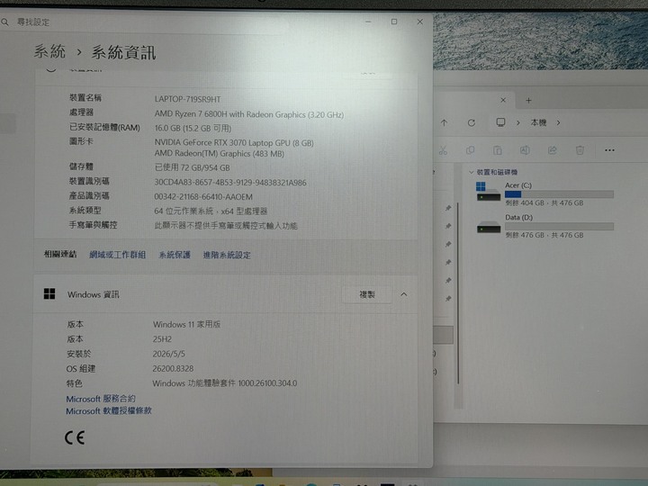This screenshot has width=648, height=486.
Task: Click the Share icon in Explorer toolbar
Action: 552,150
